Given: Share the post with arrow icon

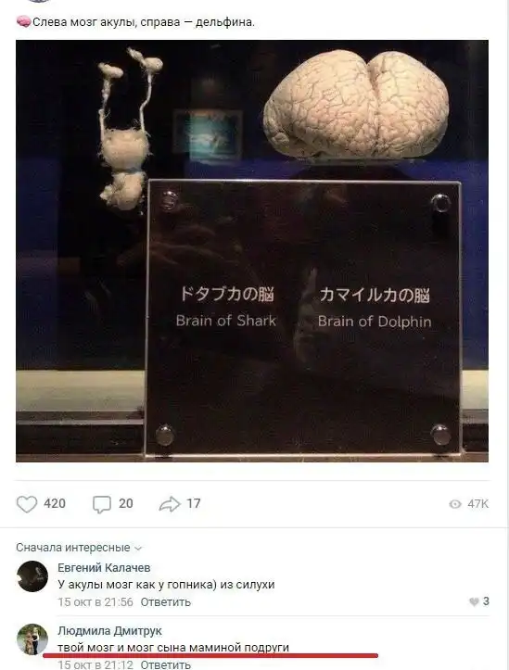Looking at the screenshot, I should coord(170,504).
